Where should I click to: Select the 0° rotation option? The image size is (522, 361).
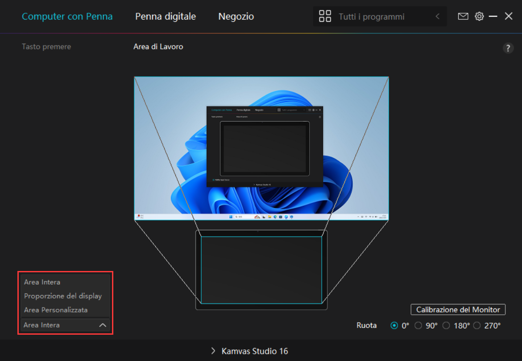[x=394, y=325]
